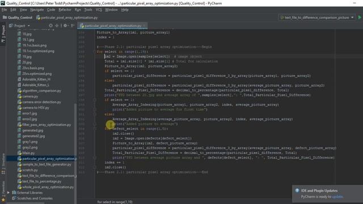
Task: Open the View menu
Action: (23, 10)
